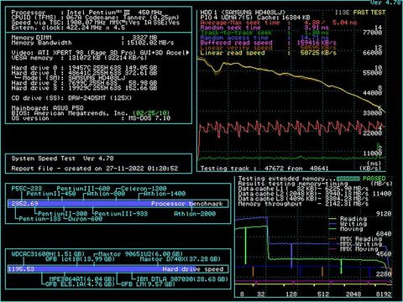Click the blue 'Random access time' row
Viewport: 403px width, 302px height.
pyautogui.click(x=264, y=38)
